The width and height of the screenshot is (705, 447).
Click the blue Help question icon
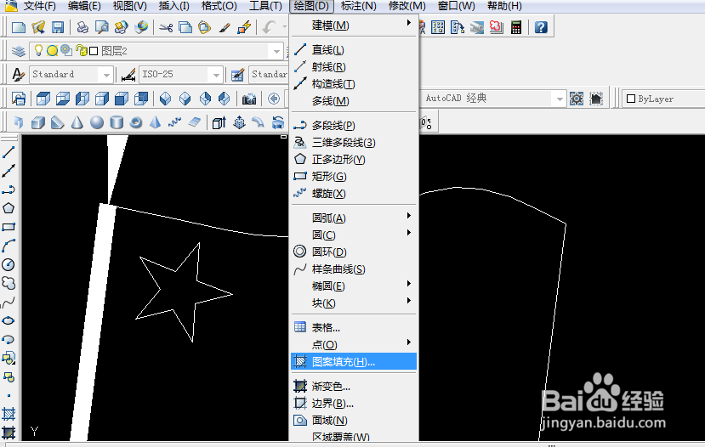coord(541,27)
